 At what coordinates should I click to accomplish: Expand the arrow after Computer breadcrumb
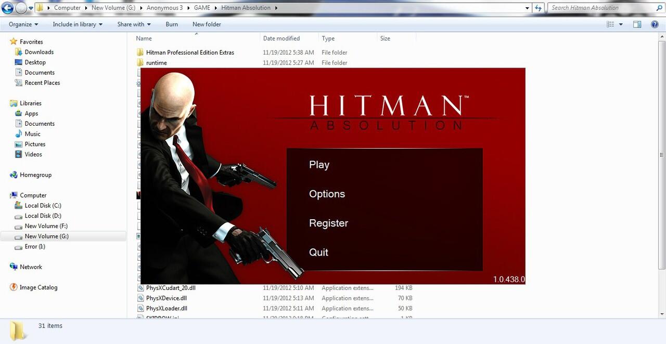click(86, 8)
